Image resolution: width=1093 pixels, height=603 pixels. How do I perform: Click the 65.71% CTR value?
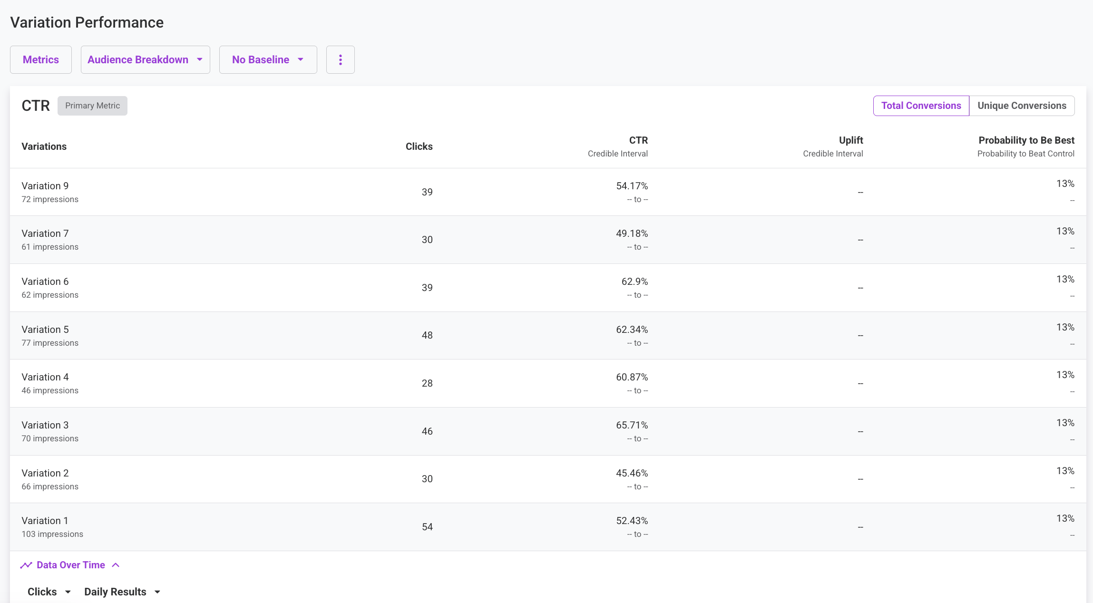coord(632,425)
